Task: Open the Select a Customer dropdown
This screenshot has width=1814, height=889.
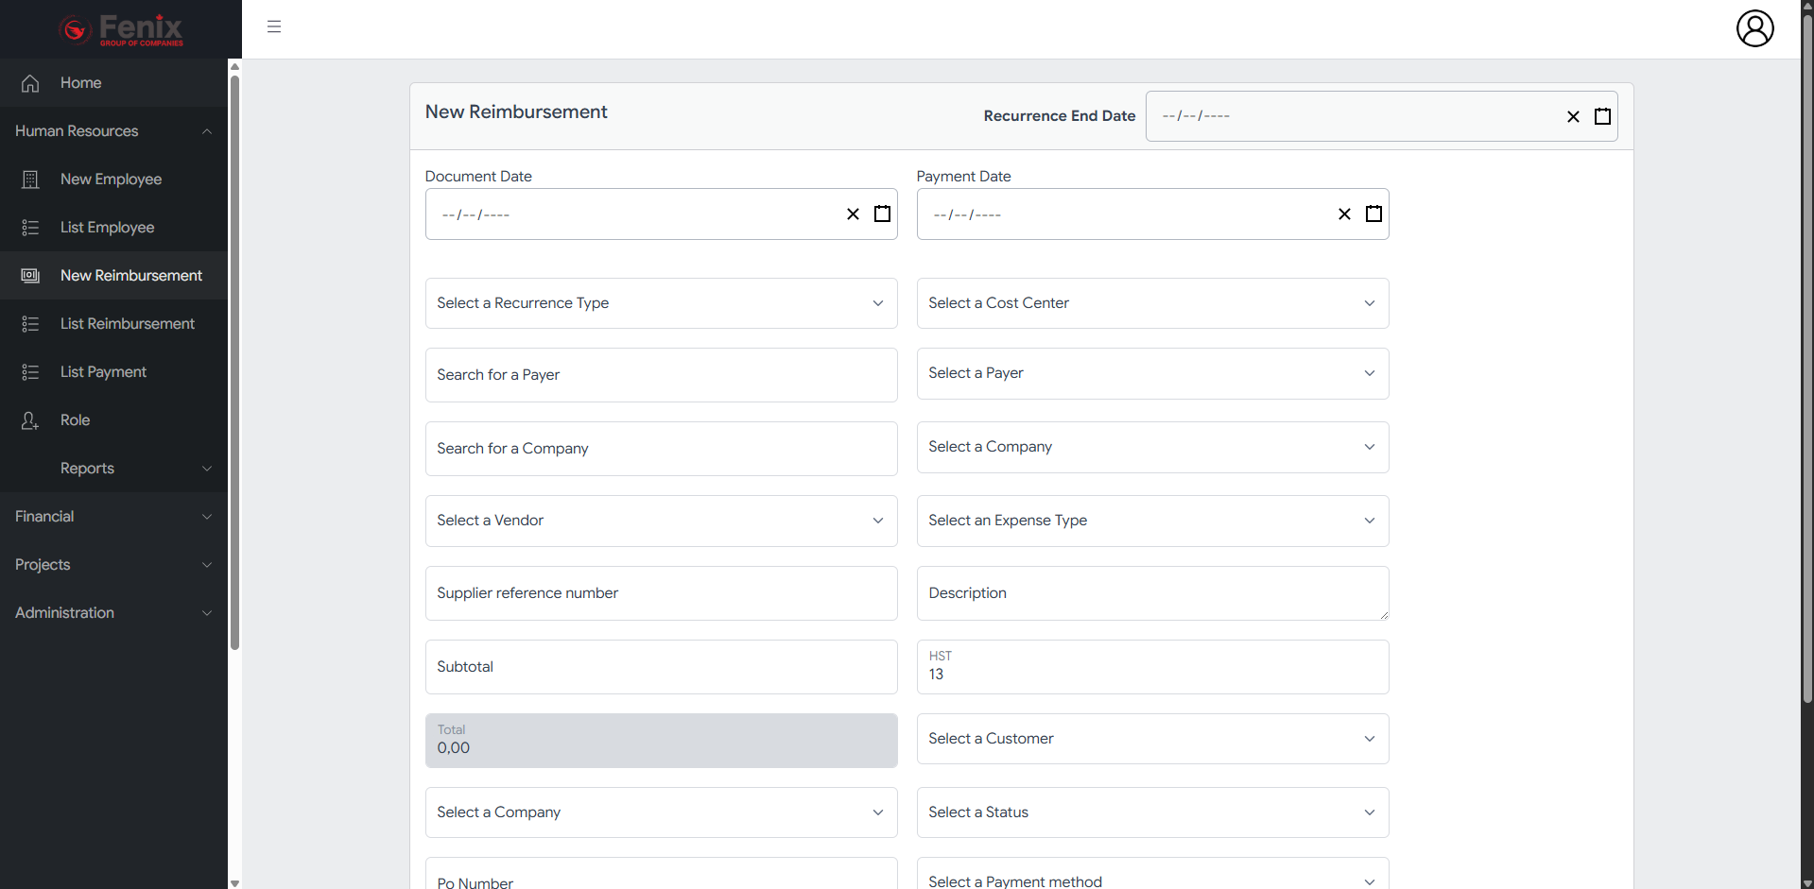Action: click(x=1152, y=739)
